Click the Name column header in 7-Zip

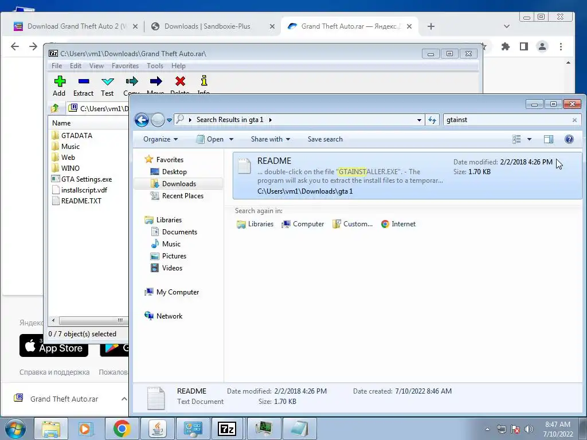tap(88, 123)
